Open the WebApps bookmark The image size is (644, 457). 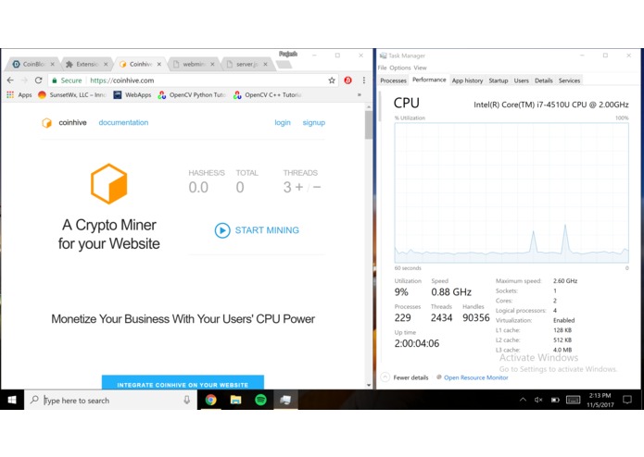coord(133,94)
